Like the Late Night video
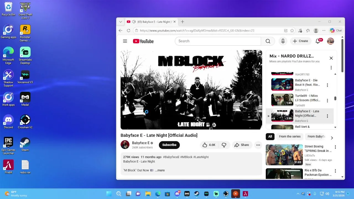354x199 pixels. (x=209, y=145)
